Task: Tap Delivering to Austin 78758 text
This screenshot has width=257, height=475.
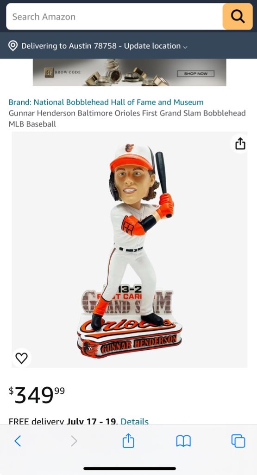Action: (69, 46)
